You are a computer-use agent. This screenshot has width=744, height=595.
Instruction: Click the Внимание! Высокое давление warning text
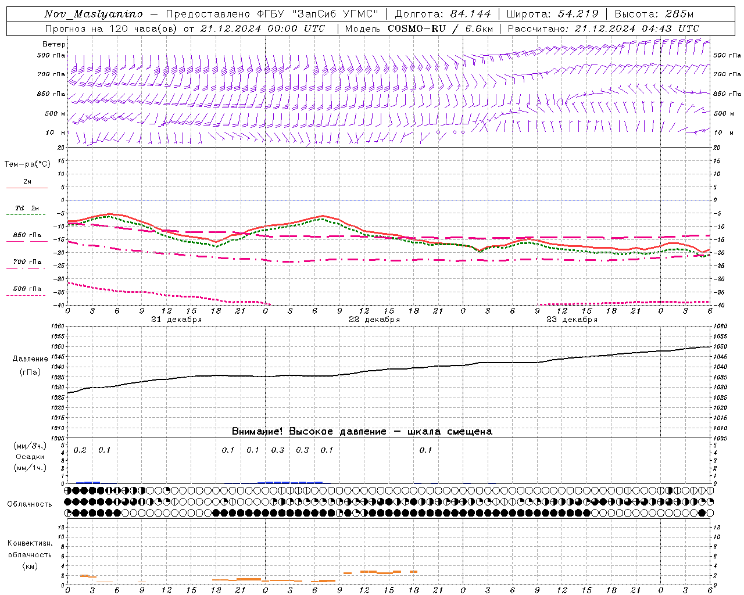tap(362, 432)
